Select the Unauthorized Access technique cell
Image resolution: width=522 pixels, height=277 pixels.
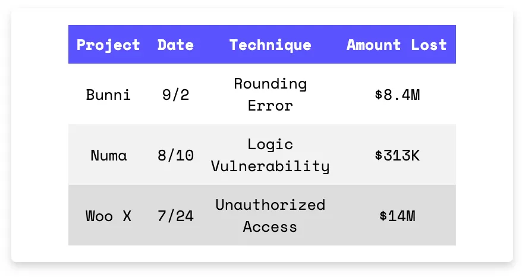point(271,215)
